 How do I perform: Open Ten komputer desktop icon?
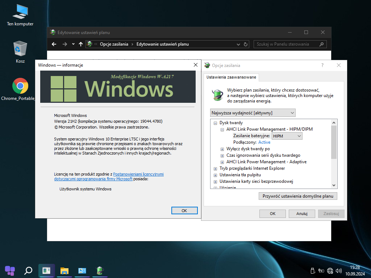[x=20, y=12]
